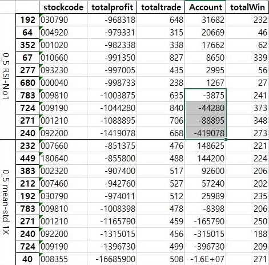Select stockcode cell 093230
269x265 pixels.
63,70
